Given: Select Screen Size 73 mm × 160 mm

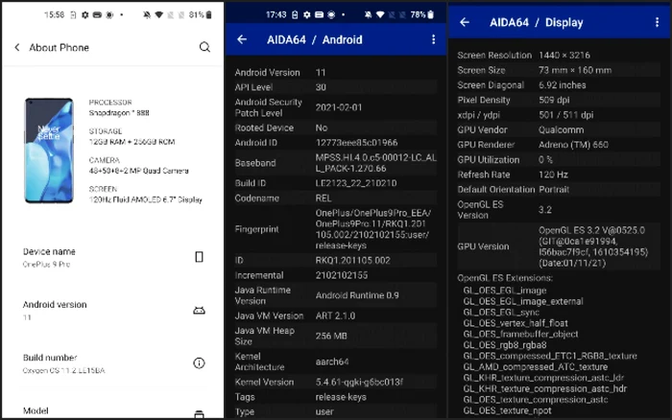Looking at the screenshot, I should click(x=559, y=70).
